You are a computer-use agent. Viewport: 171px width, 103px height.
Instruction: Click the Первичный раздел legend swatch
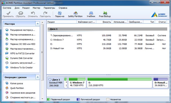tap(49, 99)
